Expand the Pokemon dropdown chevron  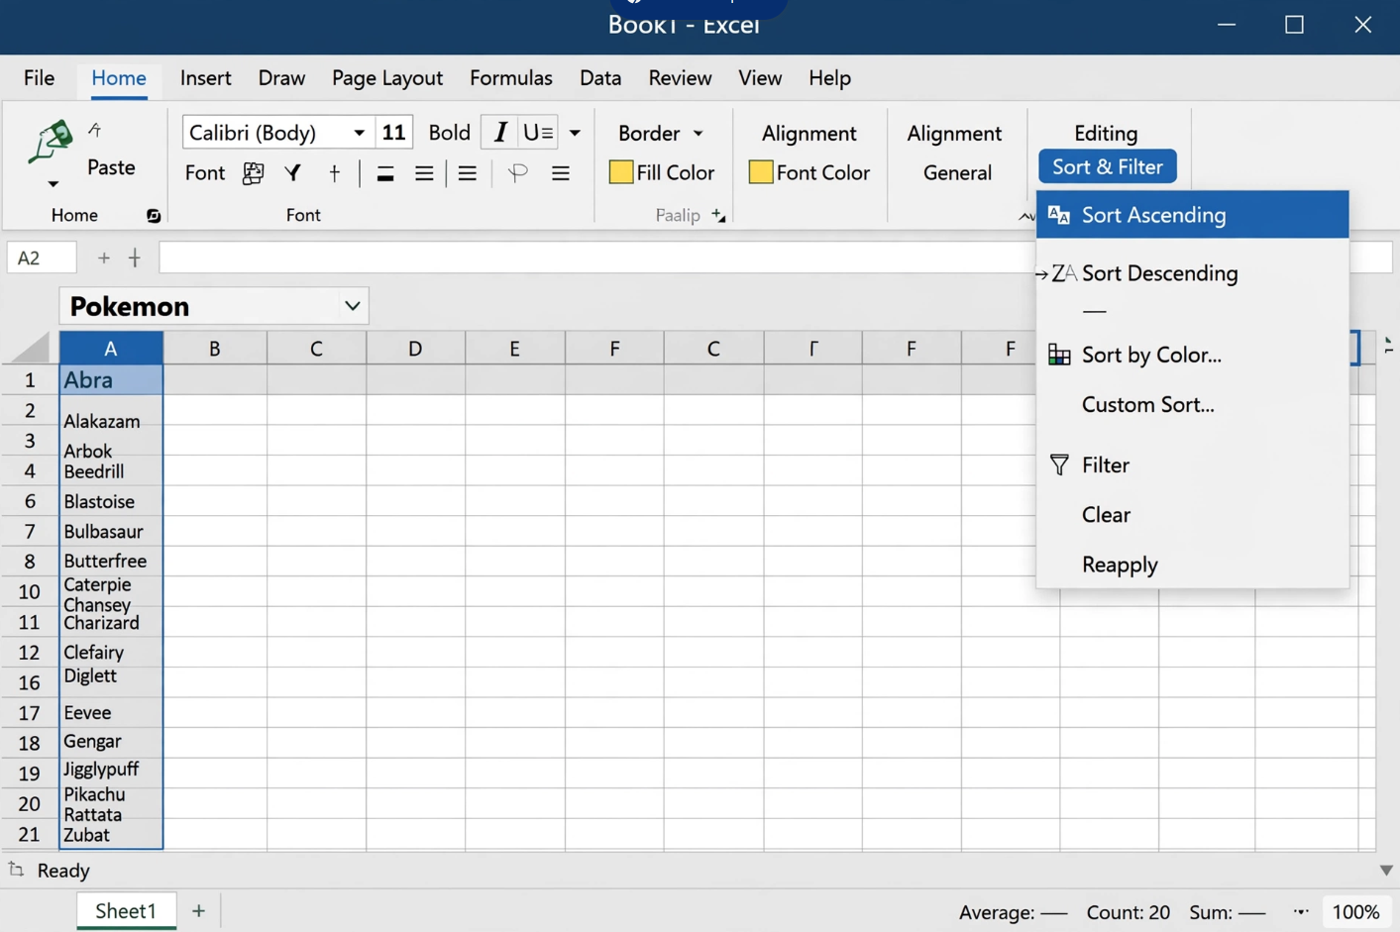(x=352, y=306)
